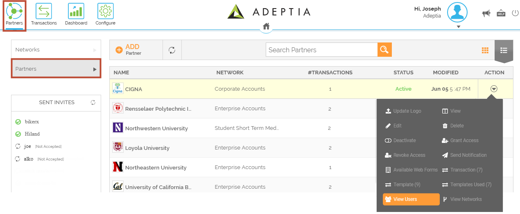Viewport: 520px width, 214px height.
Task: Open the CIGNA action dropdown
Action: [494, 89]
